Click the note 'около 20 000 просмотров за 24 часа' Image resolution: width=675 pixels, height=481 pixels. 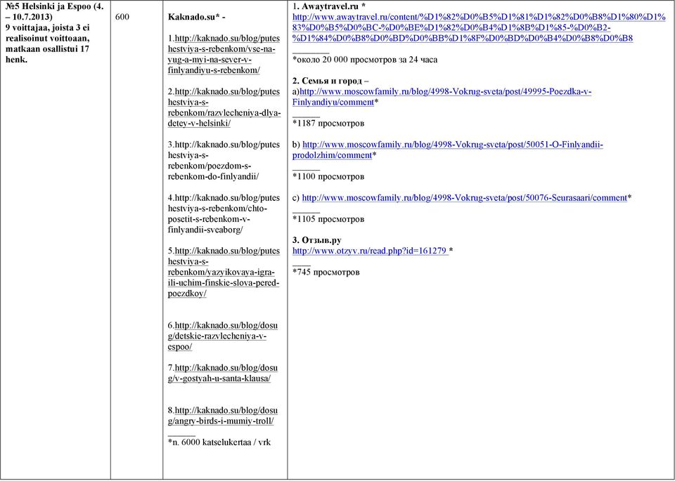(x=365, y=60)
